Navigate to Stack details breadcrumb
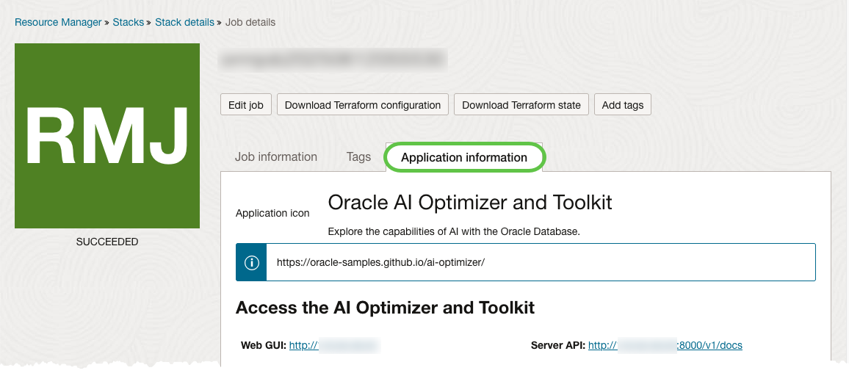Screen dimensions: 849x387 (x=184, y=22)
